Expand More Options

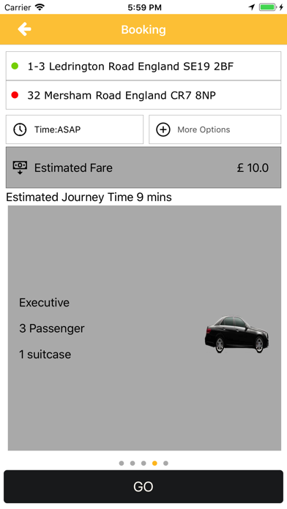tap(215, 129)
